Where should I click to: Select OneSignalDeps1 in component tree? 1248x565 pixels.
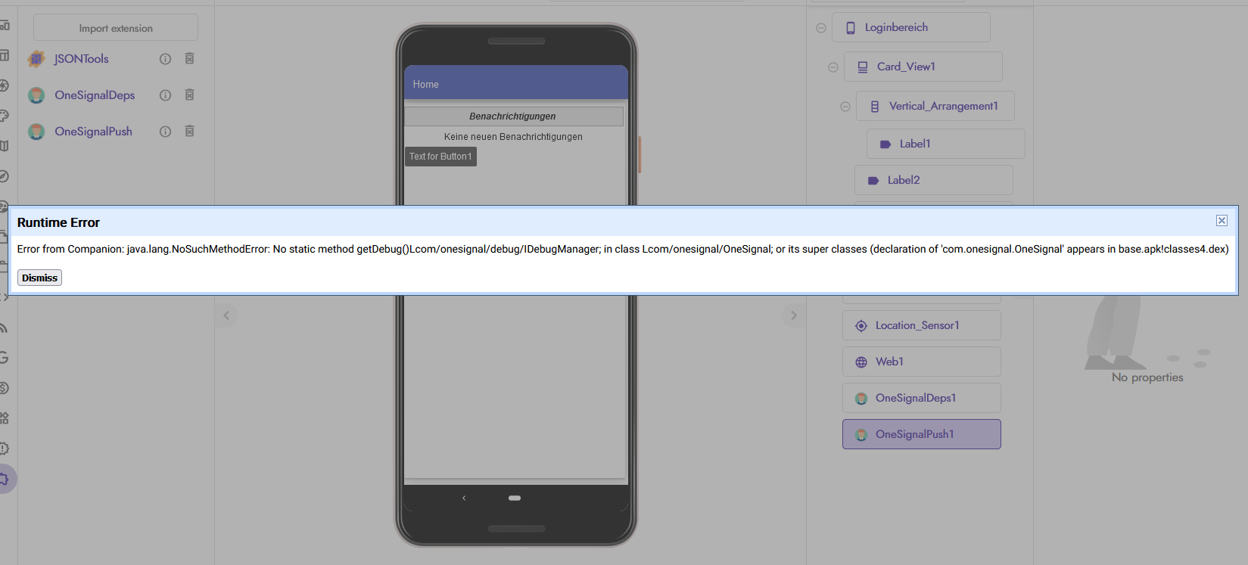(x=922, y=398)
